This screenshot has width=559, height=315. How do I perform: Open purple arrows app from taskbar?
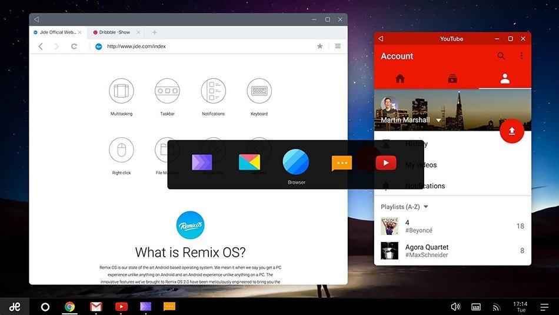pos(145,306)
